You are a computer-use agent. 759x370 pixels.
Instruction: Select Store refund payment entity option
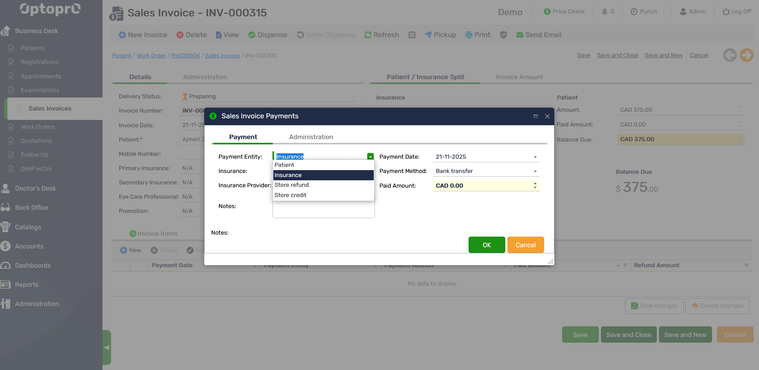coord(292,185)
